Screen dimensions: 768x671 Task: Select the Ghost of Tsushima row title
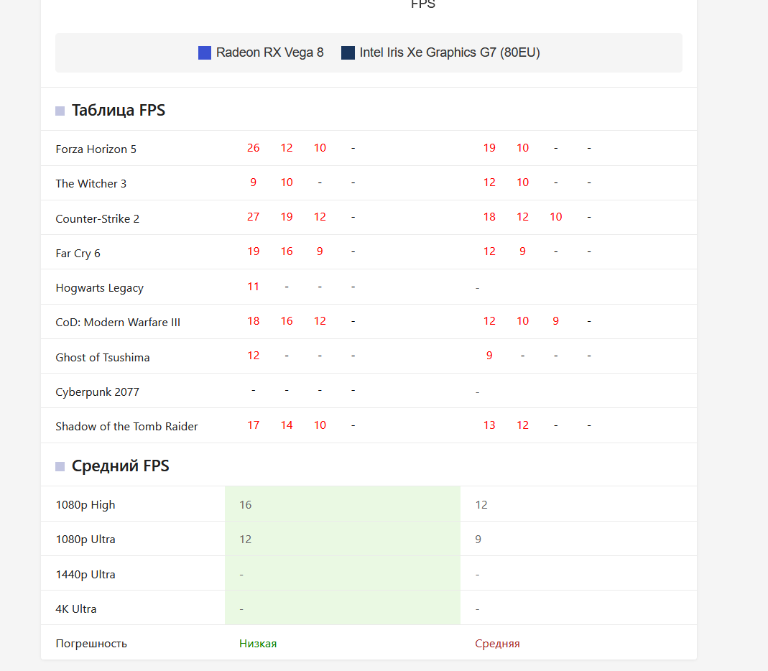pyautogui.click(x=103, y=358)
